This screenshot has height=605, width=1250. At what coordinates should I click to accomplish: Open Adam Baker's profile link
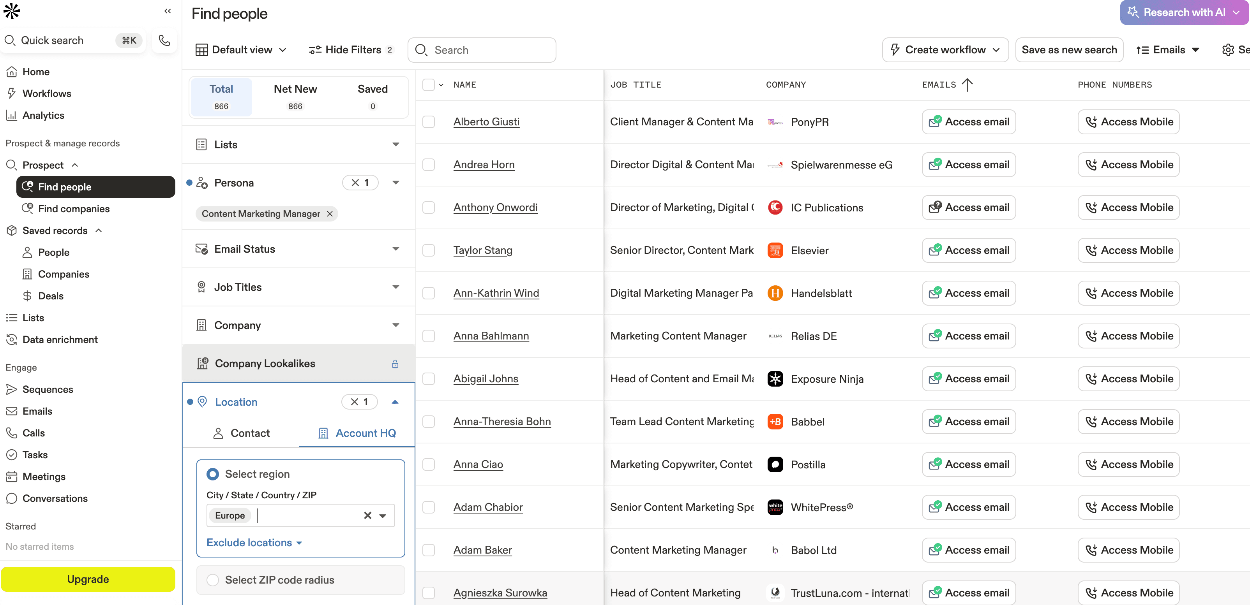tap(482, 550)
